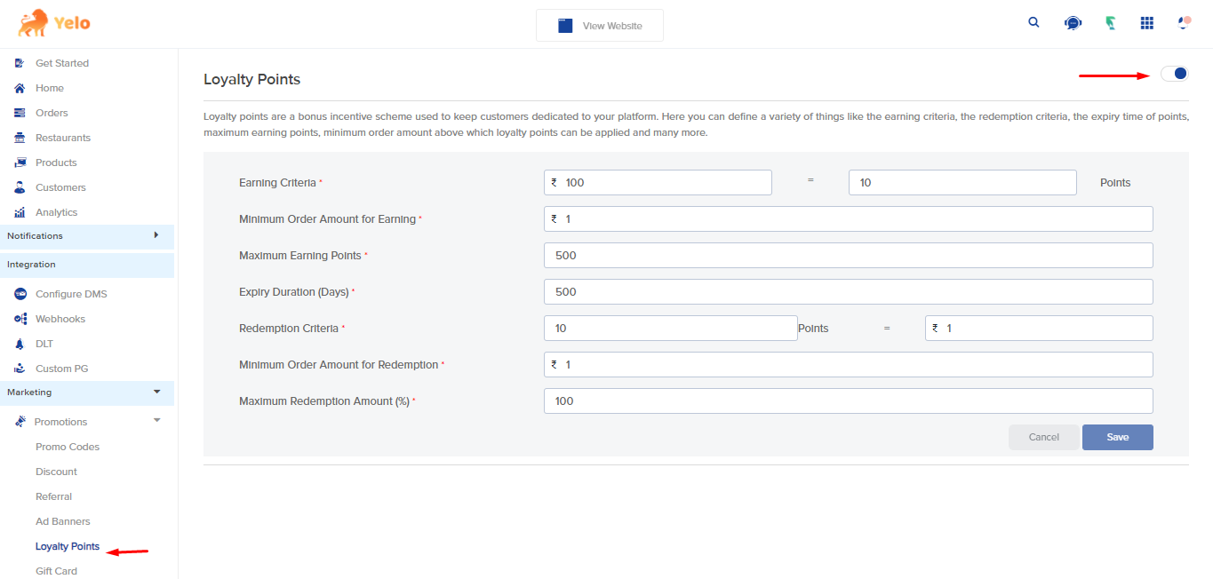
Task: Click the Expiry Duration (Days) label
Action: point(294,291)
